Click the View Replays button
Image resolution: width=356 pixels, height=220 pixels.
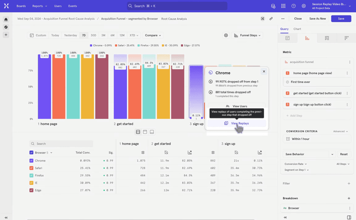[237, 123]
